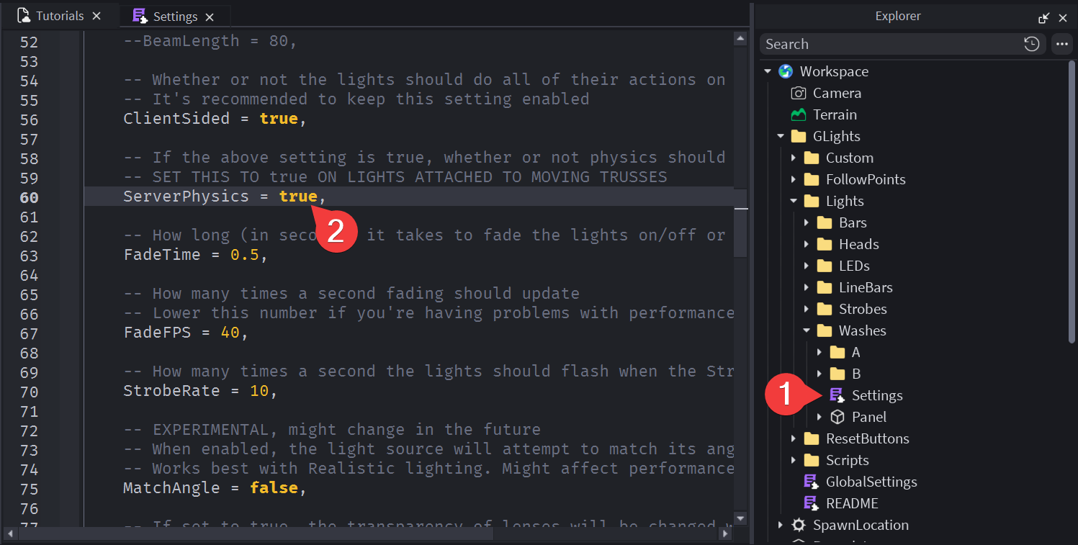Switch to the Tutorials tab
1078x545 pixels.
[x=59, y=16]
